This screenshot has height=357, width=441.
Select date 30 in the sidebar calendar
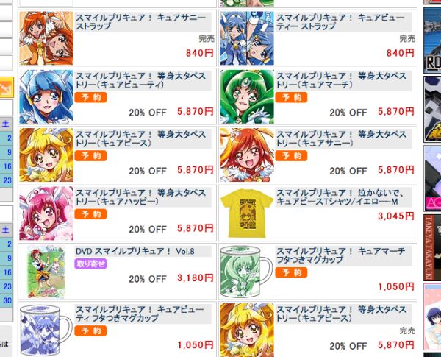[7, 300]
